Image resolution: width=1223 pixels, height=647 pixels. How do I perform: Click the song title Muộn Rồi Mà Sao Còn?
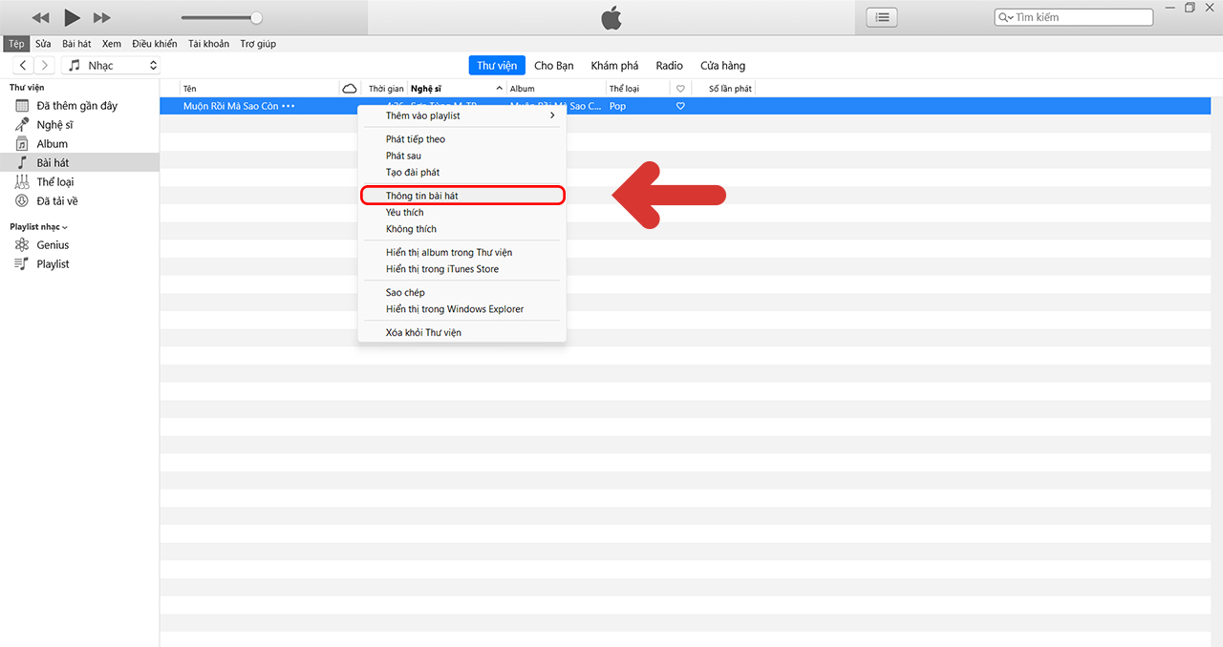click(230, 106)
